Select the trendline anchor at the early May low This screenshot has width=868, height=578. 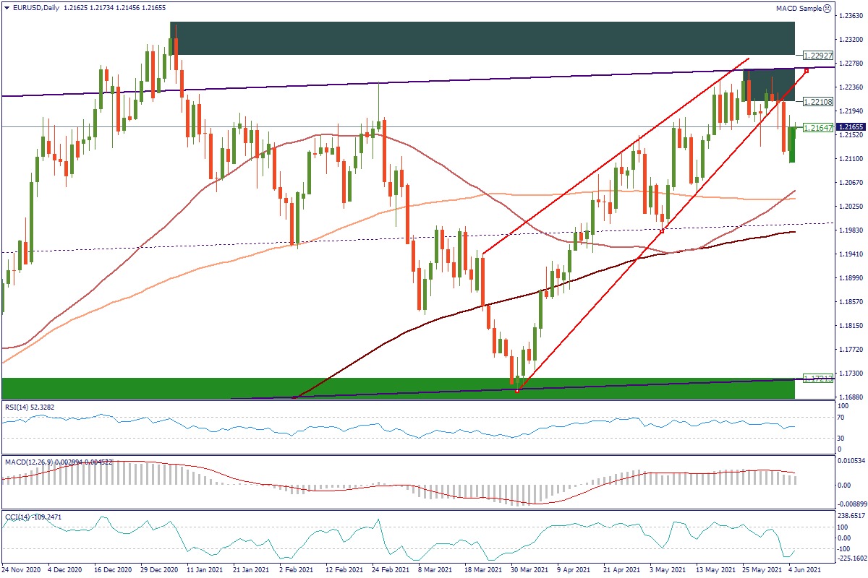tap(662, 230)
